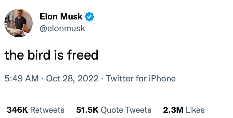Click the gray 'Retweets' label word
This screenshot has width=233, height=118.
(47, 110)
